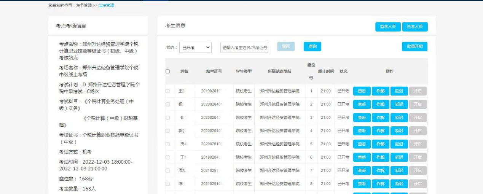Image resolution: width=483 pixels, height=194 pixels.
Task: View details with 查看 in seat 6 row
Action: pos(362,157)
